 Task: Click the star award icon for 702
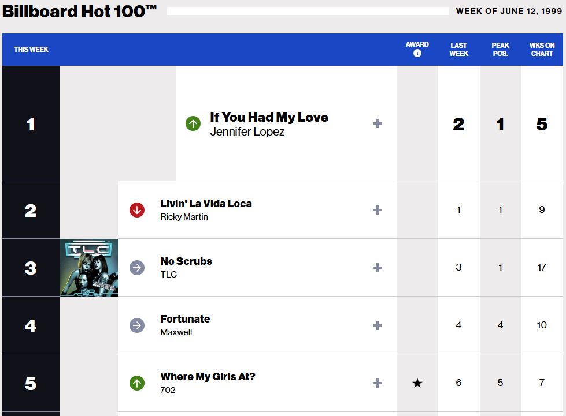coord(417,383)
